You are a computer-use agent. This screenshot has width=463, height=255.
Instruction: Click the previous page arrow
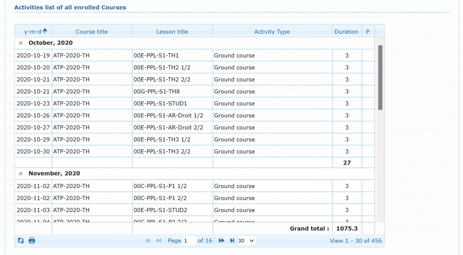[x=158, y=241]
